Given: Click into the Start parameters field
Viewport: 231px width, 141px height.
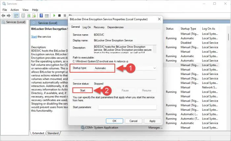Looking at the screenshot, I should 127,107.
